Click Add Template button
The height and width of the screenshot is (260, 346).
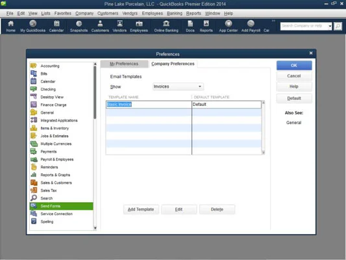point(141,209)
